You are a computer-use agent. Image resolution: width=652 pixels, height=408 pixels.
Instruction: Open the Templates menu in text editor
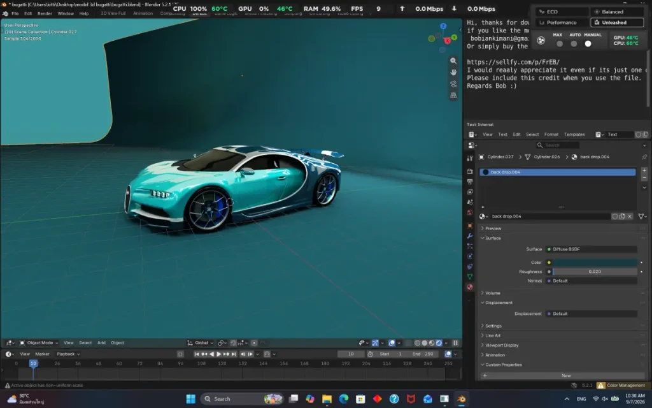point(574,135)
